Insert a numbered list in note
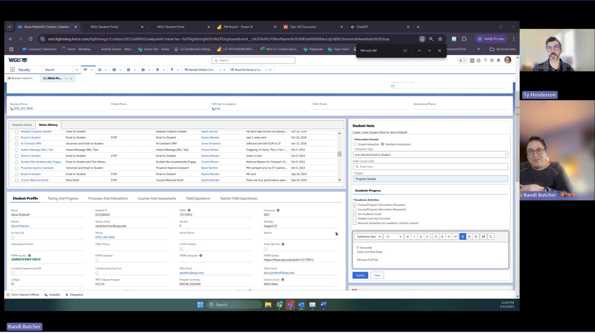Viewport: 595px width, 333px height. (442, 237)
